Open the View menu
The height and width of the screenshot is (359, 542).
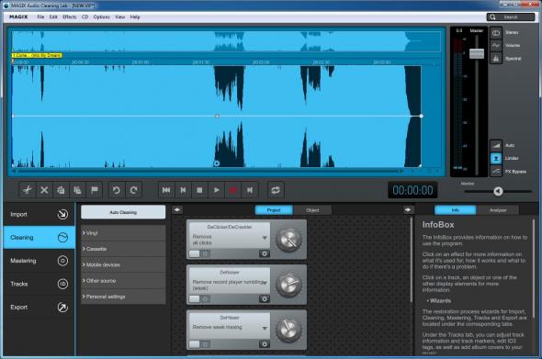coord(119,17)
